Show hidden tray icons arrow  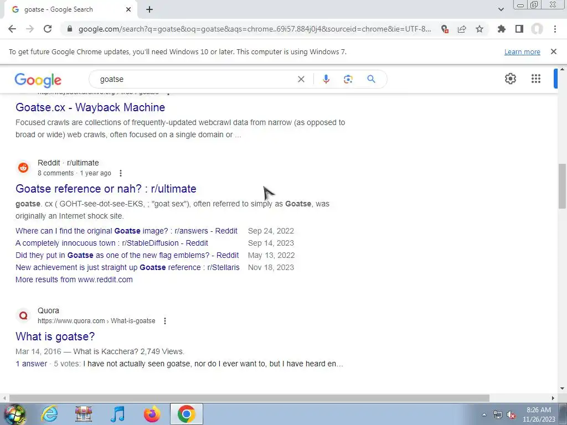point(484,414)
